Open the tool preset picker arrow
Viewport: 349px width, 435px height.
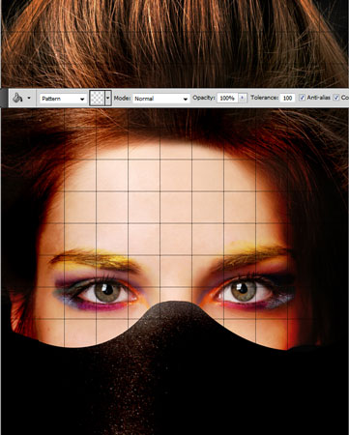click(29, 98)
